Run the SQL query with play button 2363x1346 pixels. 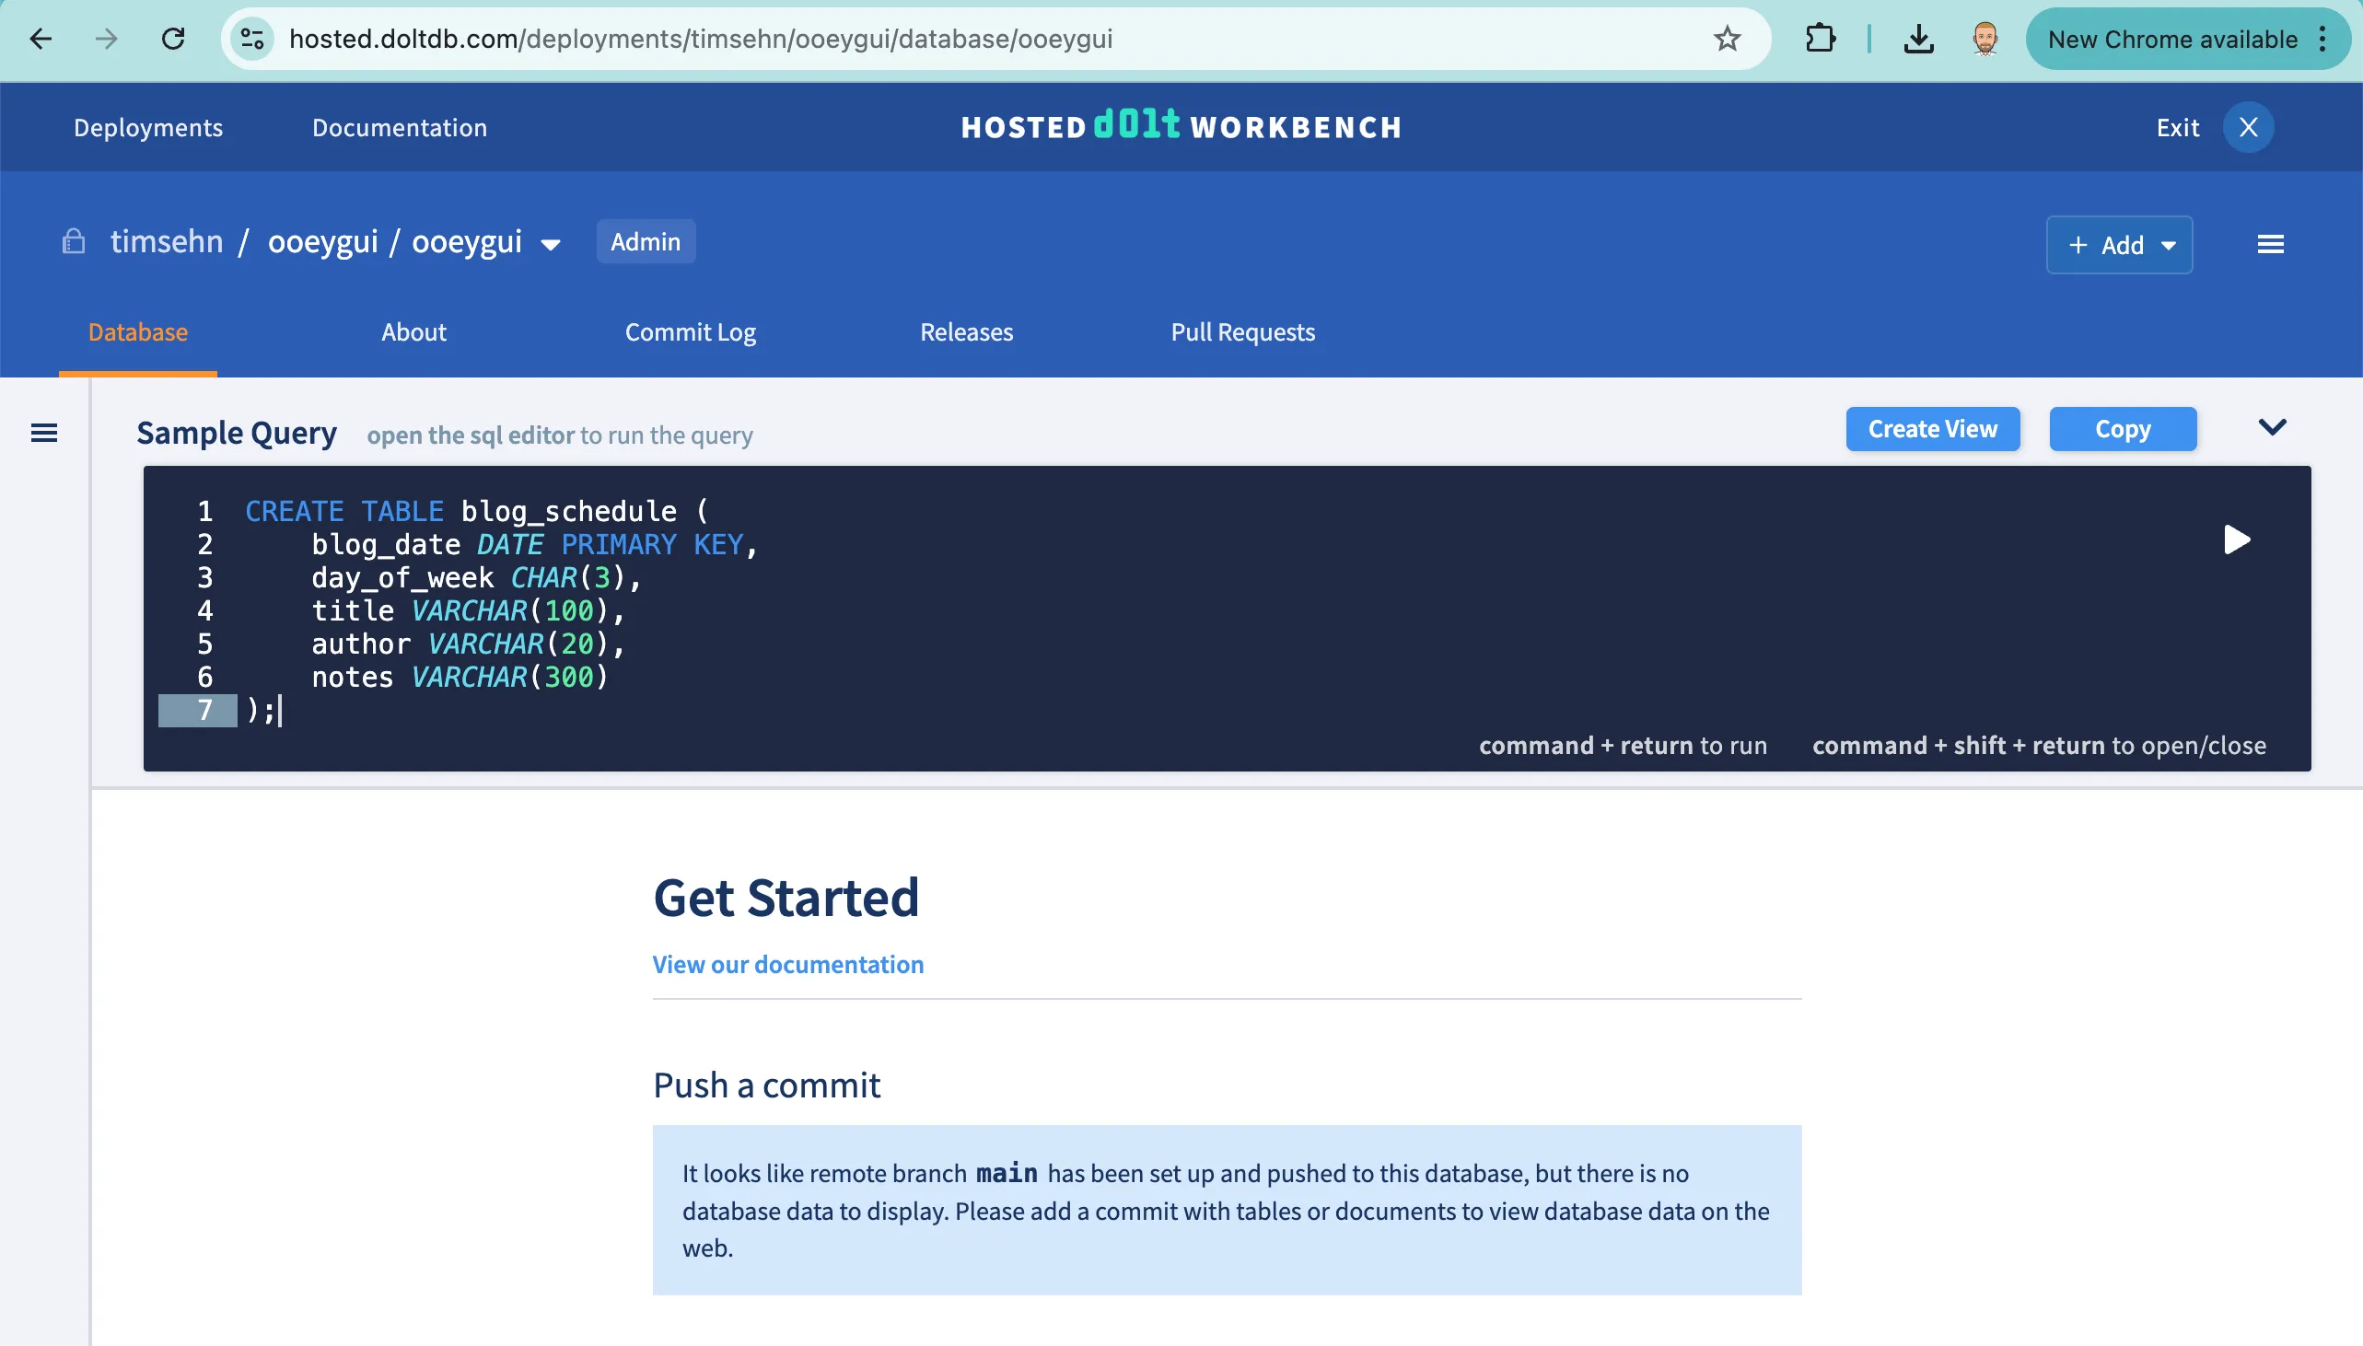click(x=2235, y=539)
